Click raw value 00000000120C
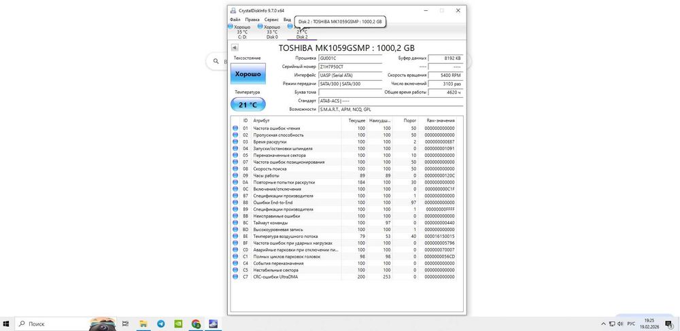The height and width of the screenshot is (331, 680). pos(440,175)
